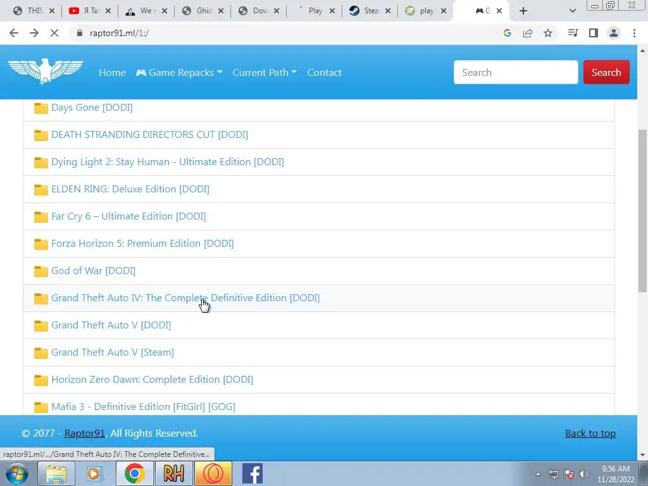Open media control icon in Chrome toolbar
This screenshot has height=486, width=648.
[x=573, y=33]
